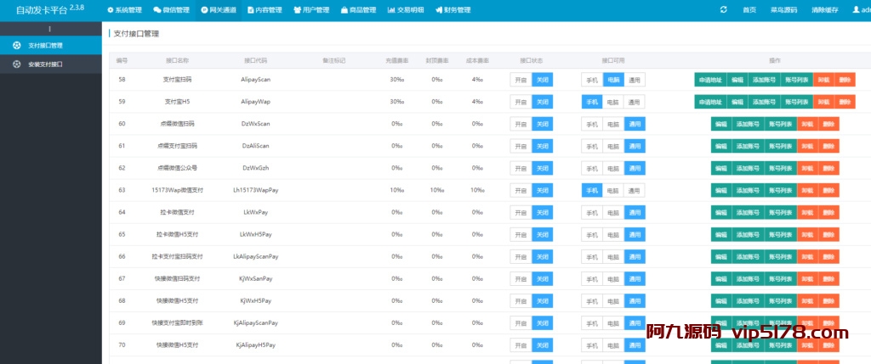Click the sidebar collapse dots icon
This screenshot has width=871, height=364.
point(50,29)
